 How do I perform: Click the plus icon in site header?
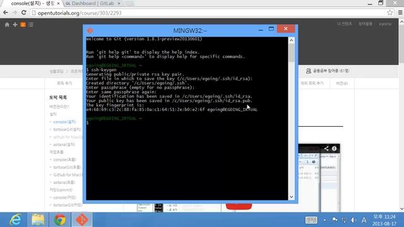pyautogui.click(x=15, y=25)
